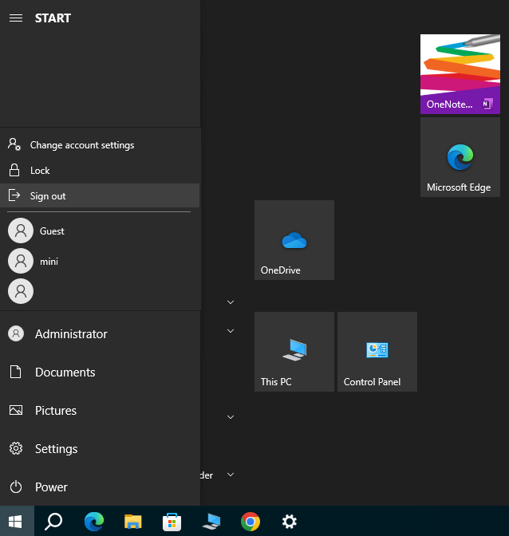Click the Windows Start button in taskbar
509x536 pixels.
click(x=16, y=522)
